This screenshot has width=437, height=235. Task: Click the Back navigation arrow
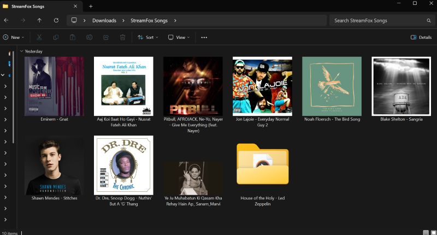[6, 20]
